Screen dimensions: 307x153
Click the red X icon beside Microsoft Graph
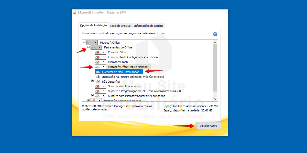97,62
